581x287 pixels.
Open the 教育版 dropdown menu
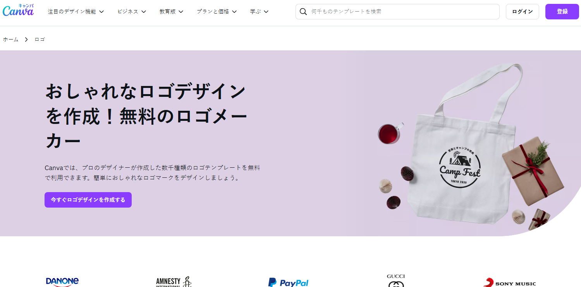pos(172,12)
